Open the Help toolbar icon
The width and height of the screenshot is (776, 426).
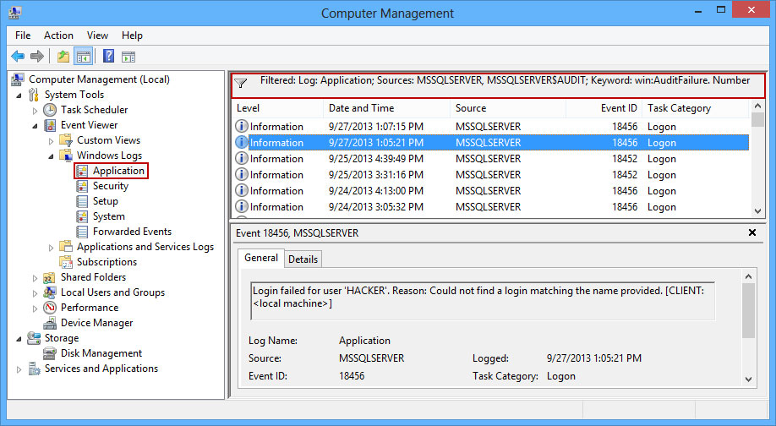108,57
